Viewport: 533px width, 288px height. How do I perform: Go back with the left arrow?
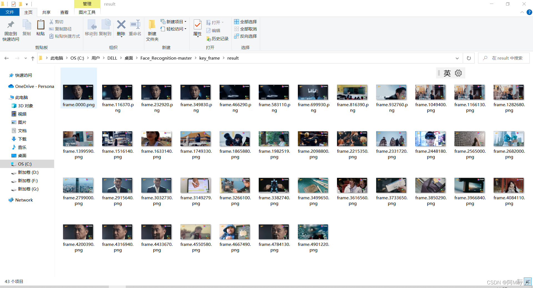(7, 58)
